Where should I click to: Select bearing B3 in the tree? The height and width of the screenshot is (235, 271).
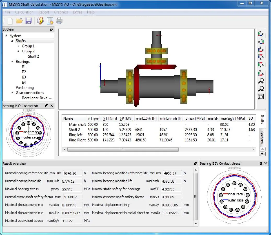tap(24, 77)
